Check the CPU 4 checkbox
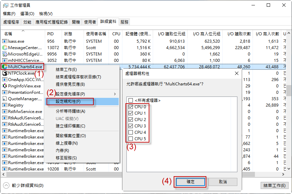 (131, 132)
